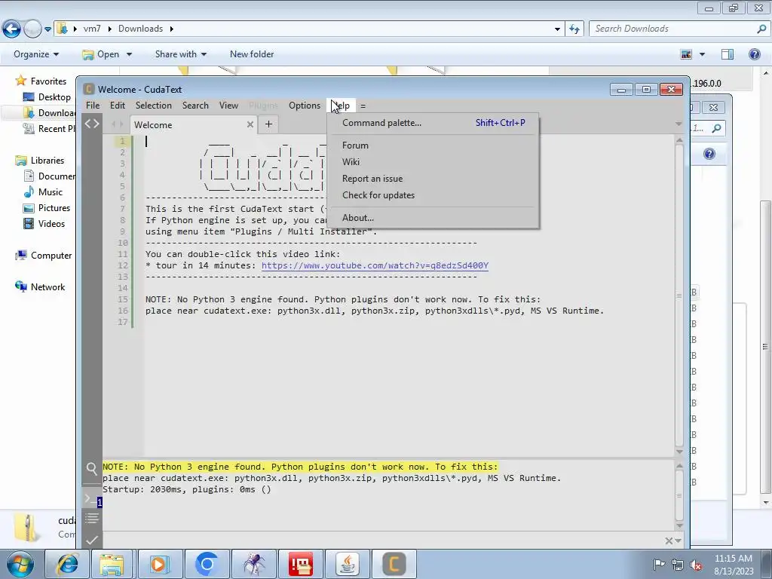Show the console panel sidebar icon
Image resolution: width=772 pixels, height=579 pixels.
pyautogui.click(x=91, y=499)
